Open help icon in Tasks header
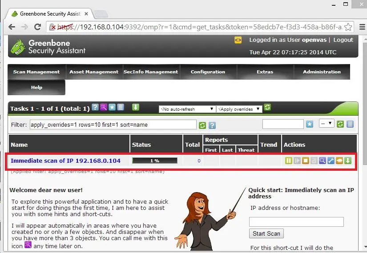 [x=95, y=107]
